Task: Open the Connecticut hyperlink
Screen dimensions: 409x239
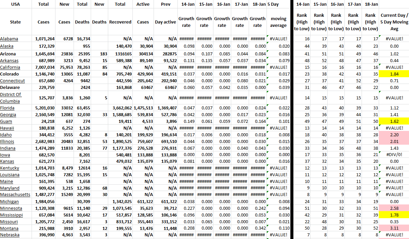Action: (x=12, y=81)
